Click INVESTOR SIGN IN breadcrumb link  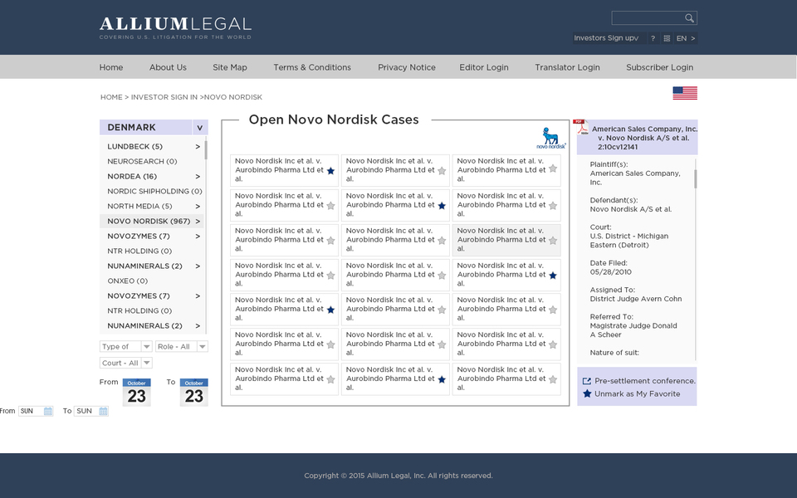(164, 97)
